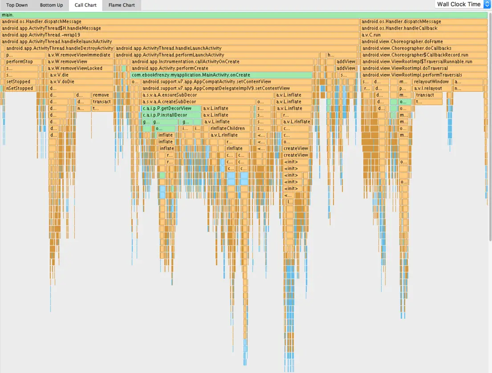Select the relayoutWindow frame

[431, 81]
